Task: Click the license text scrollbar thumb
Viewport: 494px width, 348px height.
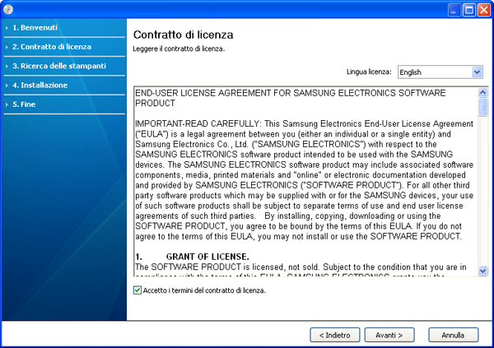Action: click(x=482, y=107)
